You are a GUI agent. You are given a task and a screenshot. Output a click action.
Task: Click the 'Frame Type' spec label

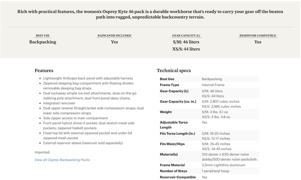click(169, 85)
